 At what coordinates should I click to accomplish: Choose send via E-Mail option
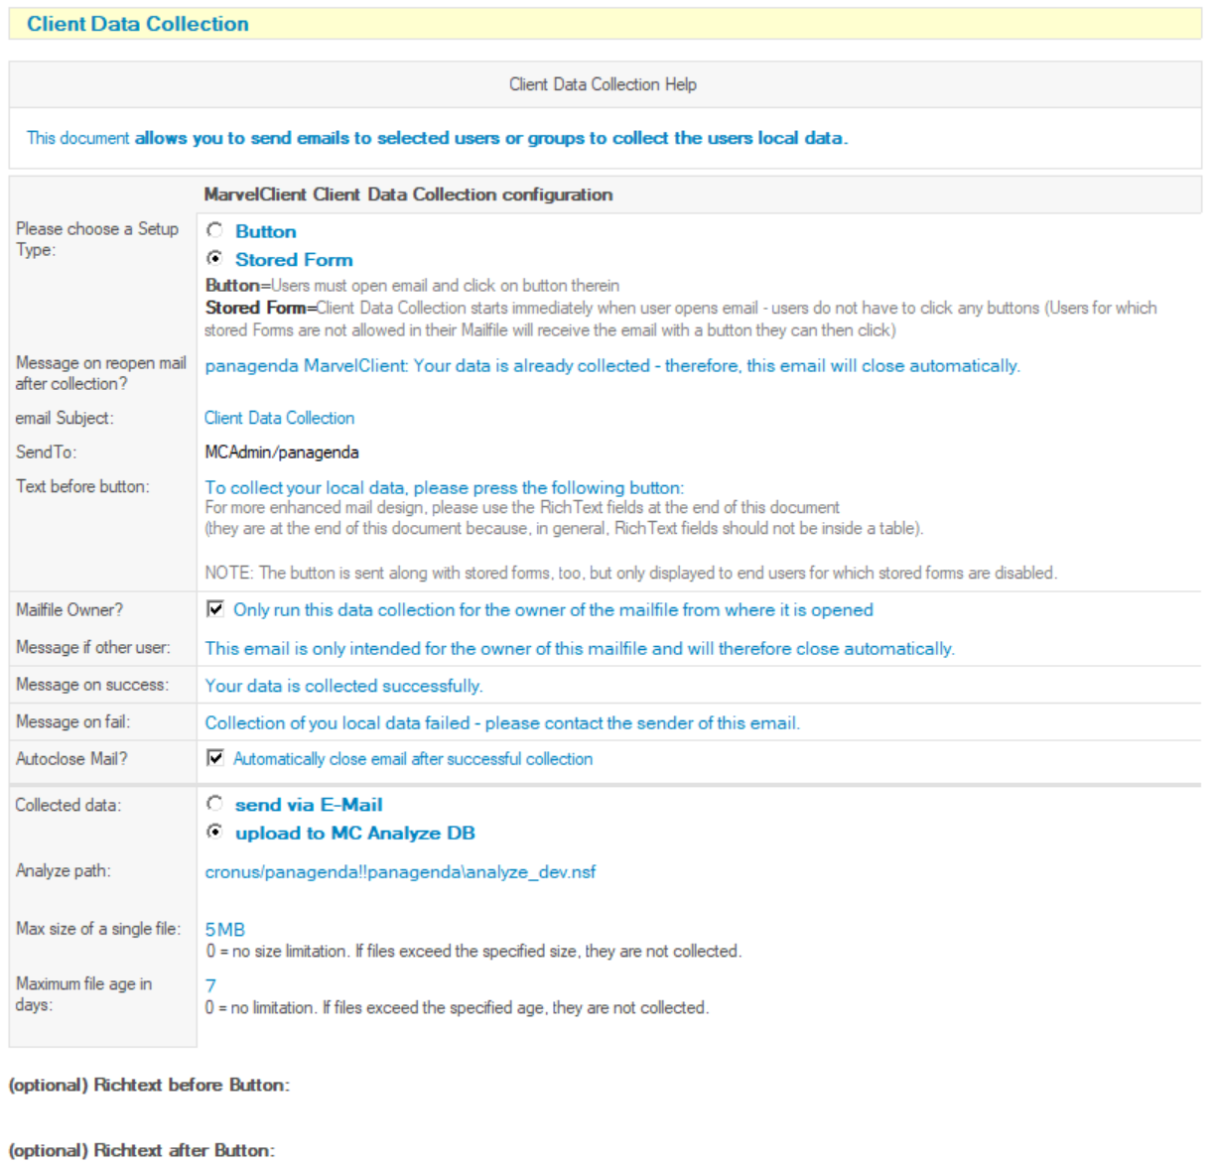coord(214,804)
